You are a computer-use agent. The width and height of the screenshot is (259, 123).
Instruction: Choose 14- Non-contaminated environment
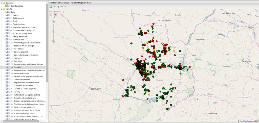[x=24, y=55]
